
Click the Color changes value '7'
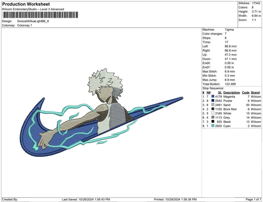(226, 34)
